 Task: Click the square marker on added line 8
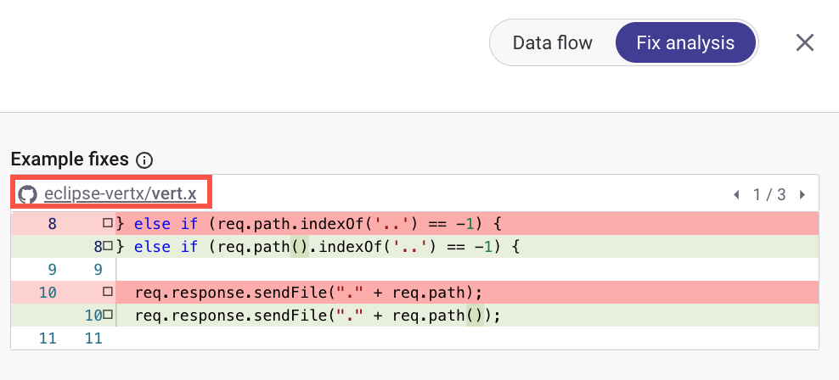(x=108, y=246)
